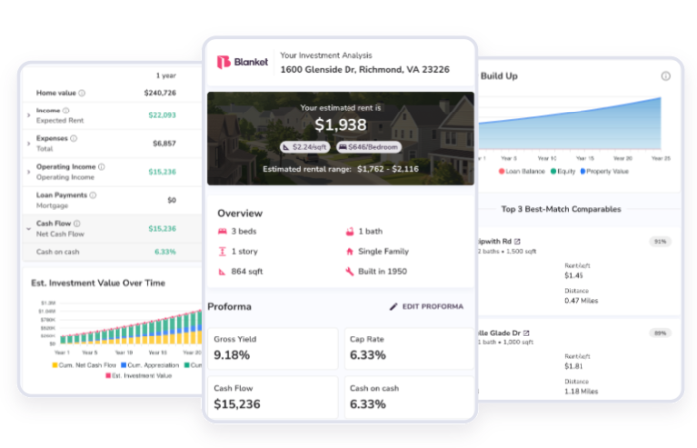Screen dimensions: 697x448
Task: Click the beds icon in Overview
Action: 222,231
